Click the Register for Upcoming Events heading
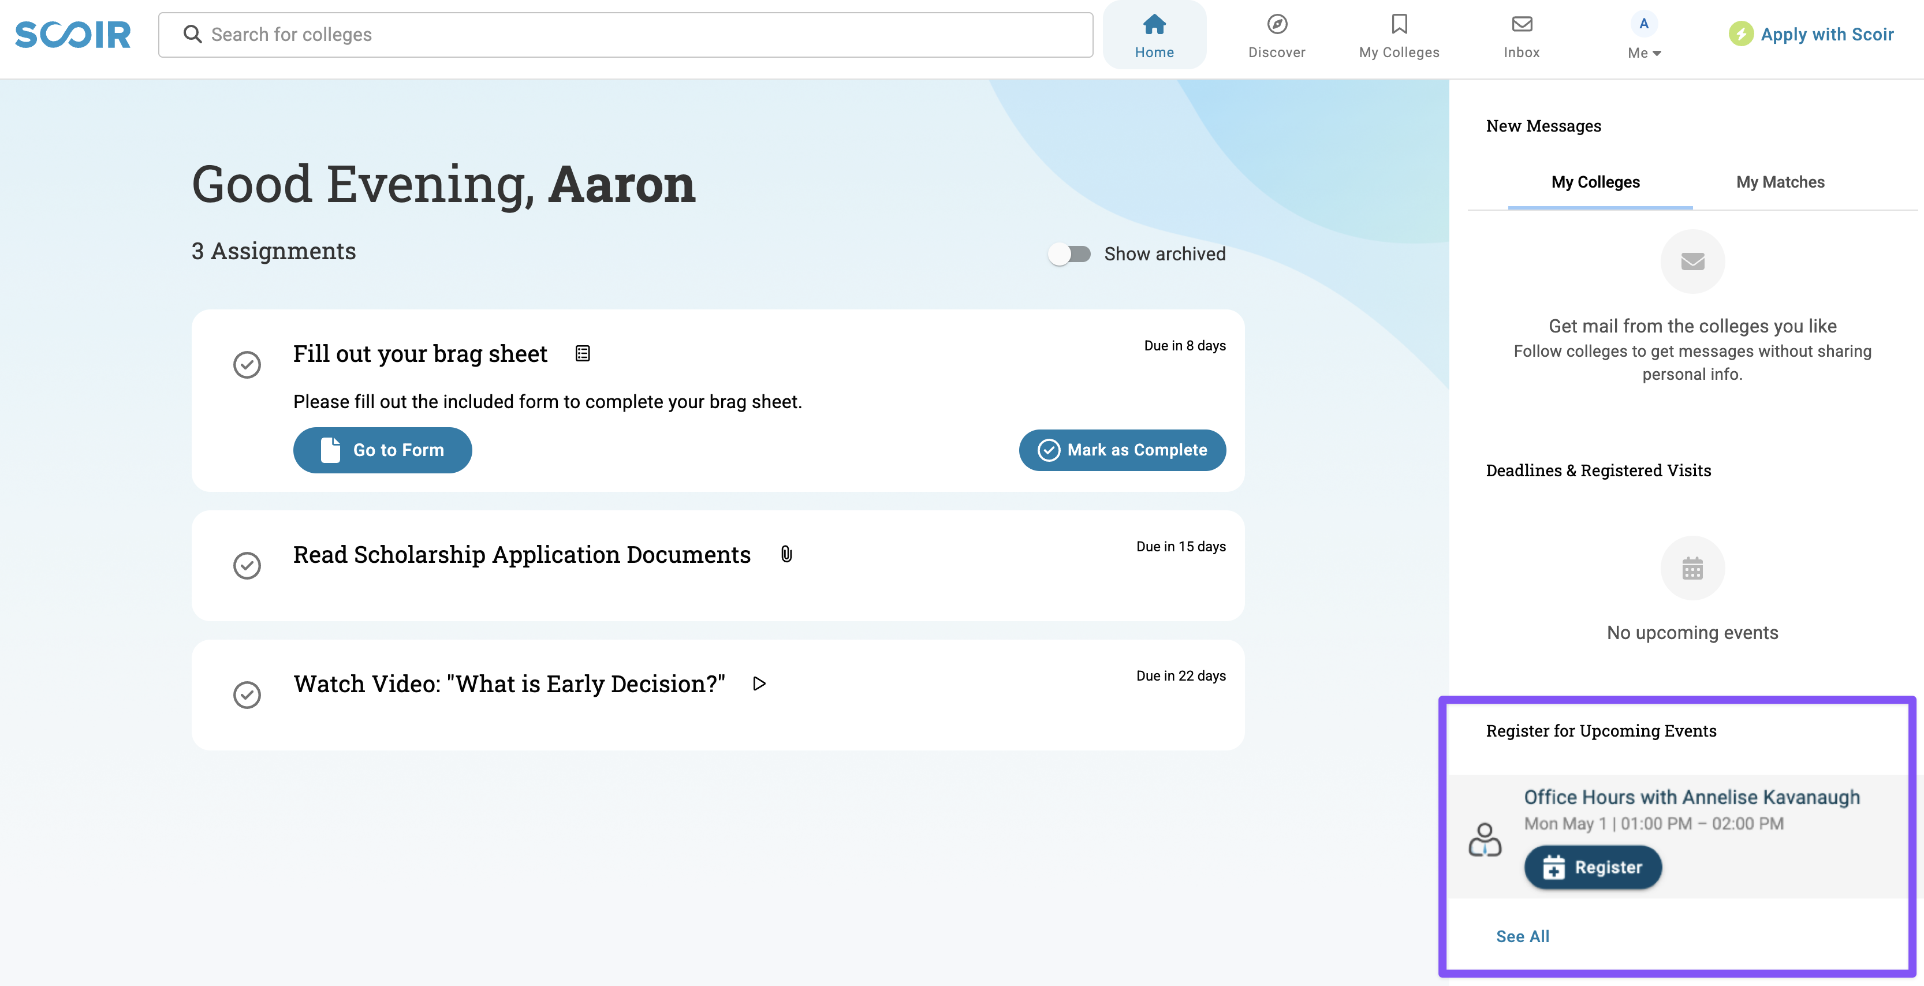This screenshot has height=986, width=1924. 1601,730
